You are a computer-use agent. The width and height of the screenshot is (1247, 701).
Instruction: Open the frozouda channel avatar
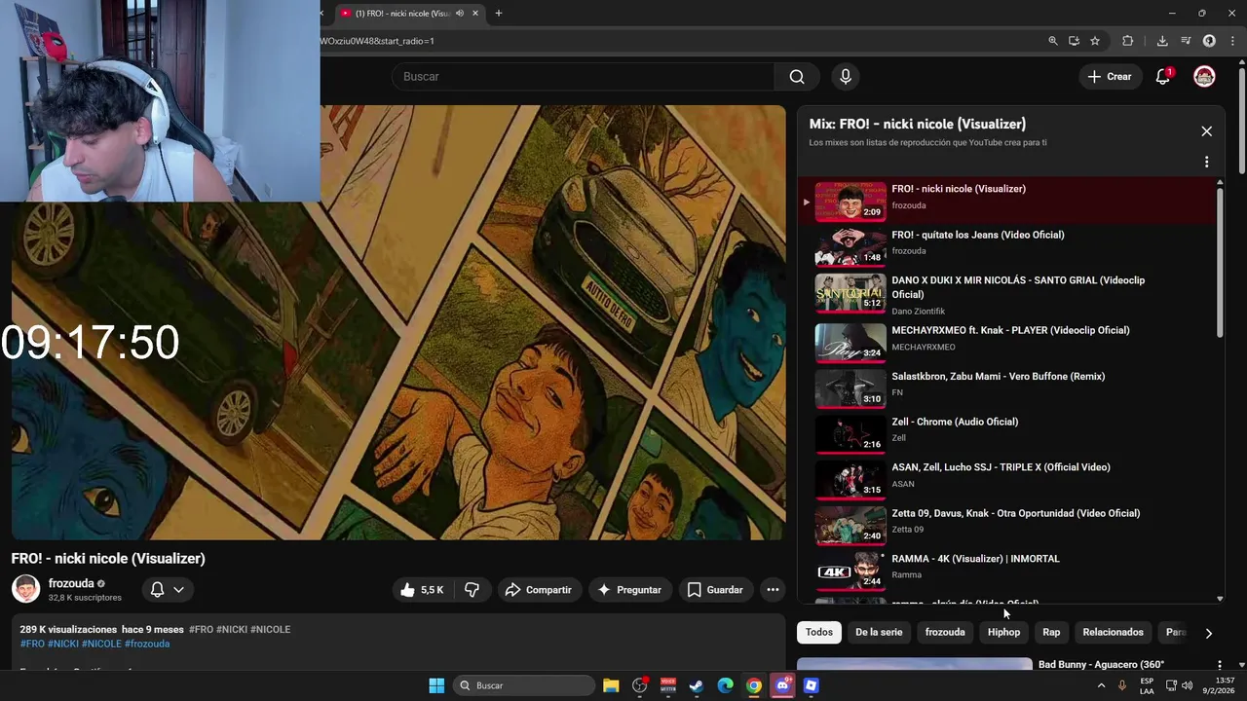click(25, 589)
